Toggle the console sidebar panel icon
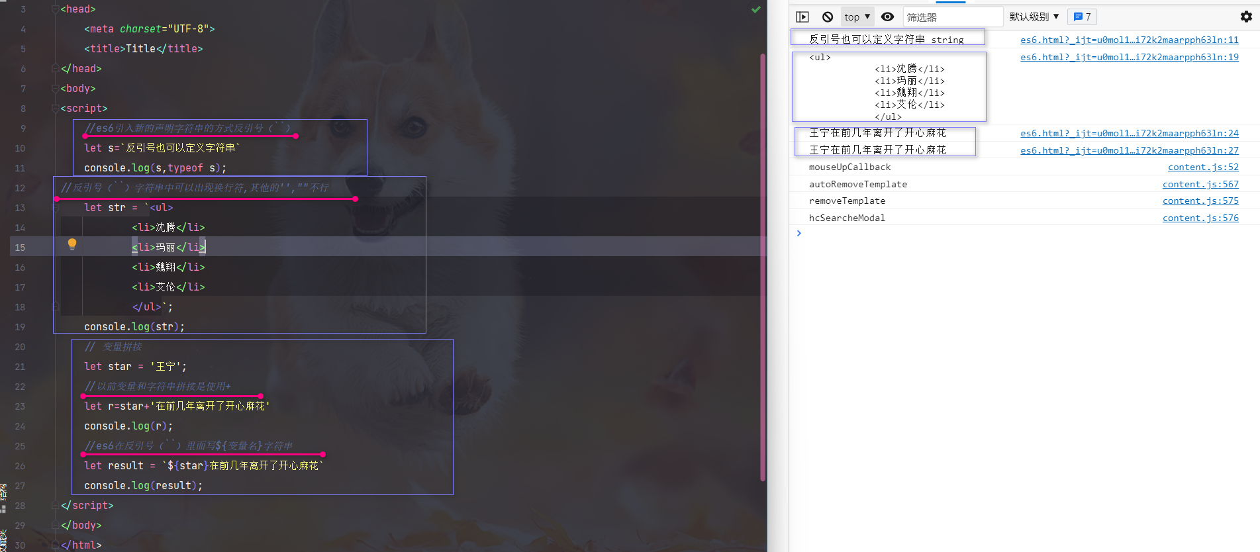The height and width of the screenshot is (552, 1260). point(802,17)
